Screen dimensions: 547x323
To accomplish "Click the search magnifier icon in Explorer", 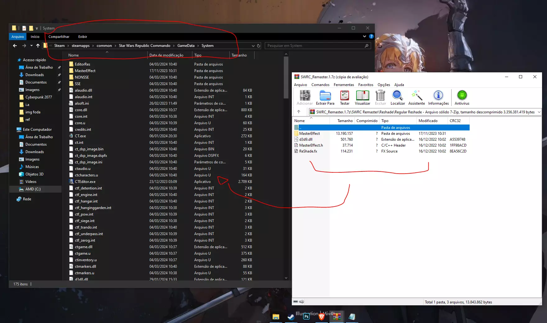I will (x=367, y=46).
